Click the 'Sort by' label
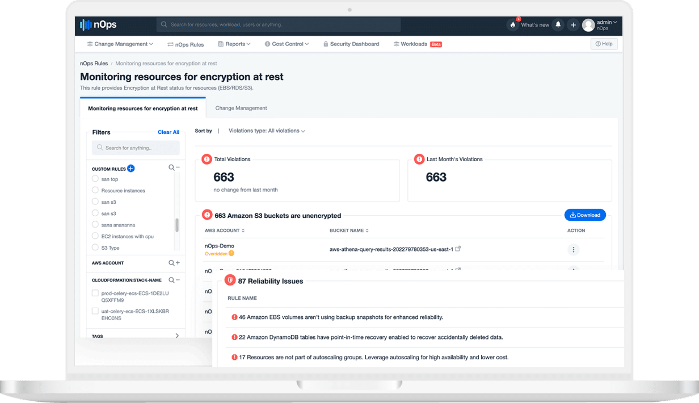Image resolution: width=699 pixels, height=403 pixels. pyautogui.click(x=203, y=131)
